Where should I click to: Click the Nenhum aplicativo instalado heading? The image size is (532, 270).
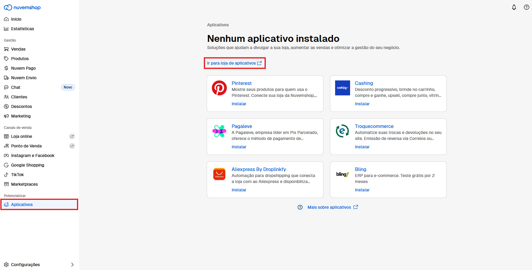(273, 39)
